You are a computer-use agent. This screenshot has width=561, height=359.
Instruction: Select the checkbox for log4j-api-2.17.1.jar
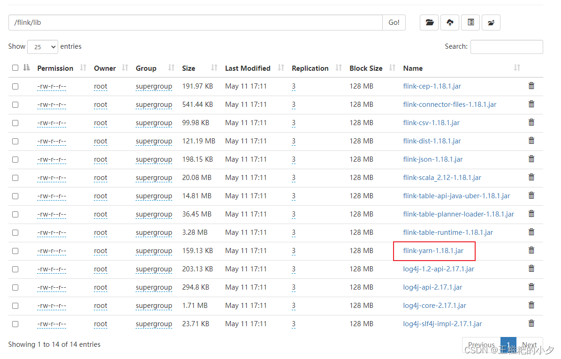pyautogui.click(x=15, y=287)
